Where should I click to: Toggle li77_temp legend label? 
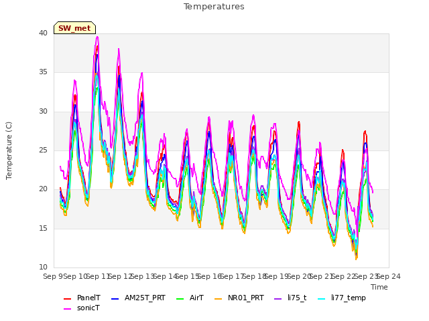pyautogui.click(x=349, y=298)
